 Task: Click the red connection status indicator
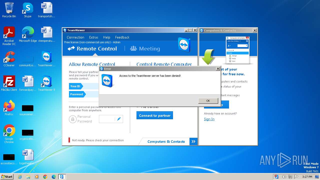pyautogui.click(x=69, y=140)
